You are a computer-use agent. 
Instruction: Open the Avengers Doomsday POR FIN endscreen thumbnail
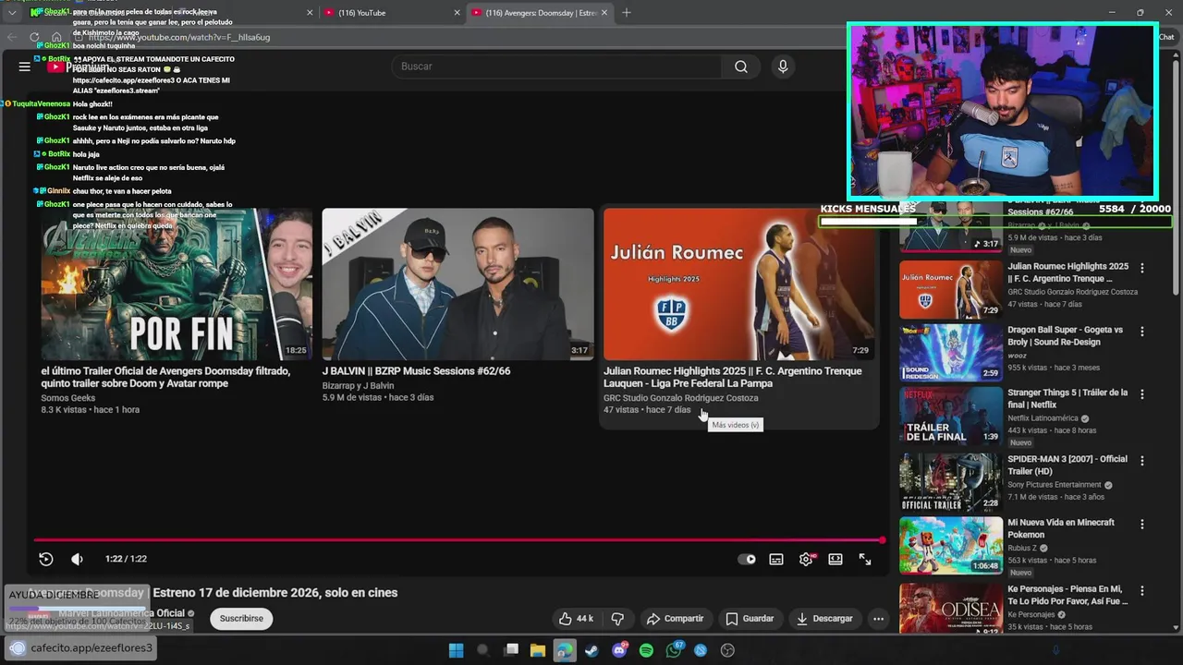[177, 284]
